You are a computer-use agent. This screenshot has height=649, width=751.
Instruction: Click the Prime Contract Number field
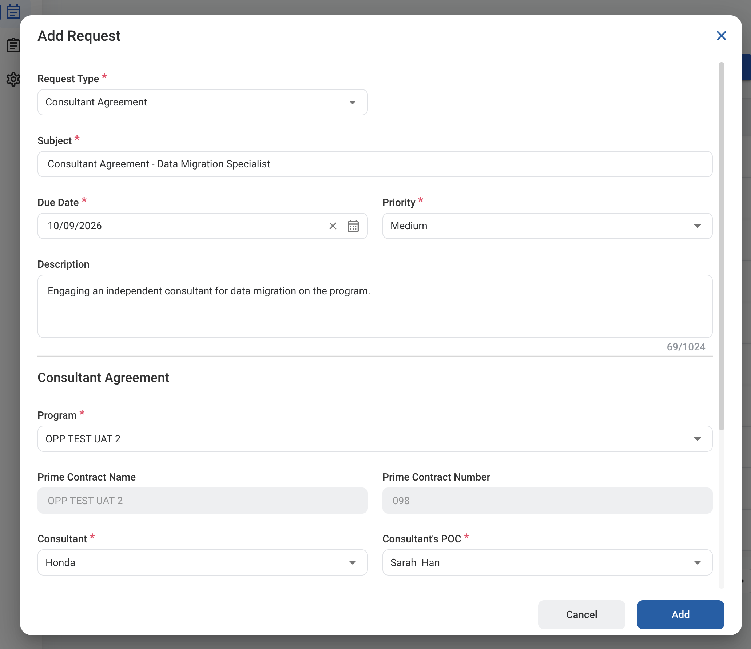(547, 501)
